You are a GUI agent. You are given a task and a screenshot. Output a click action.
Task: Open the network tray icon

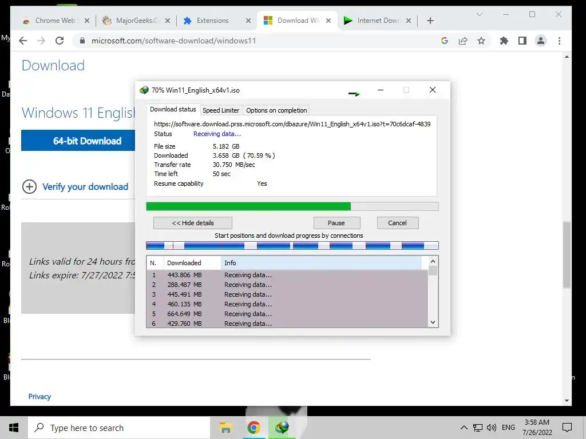[x=478, y=428]
